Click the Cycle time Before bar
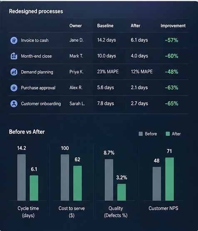The height and width of the screenshot is (231, 198). [x=22, y=177]
